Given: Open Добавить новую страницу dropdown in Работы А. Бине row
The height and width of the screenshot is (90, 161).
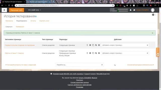Looking at the screenshot, I should (x=125, y=53).
